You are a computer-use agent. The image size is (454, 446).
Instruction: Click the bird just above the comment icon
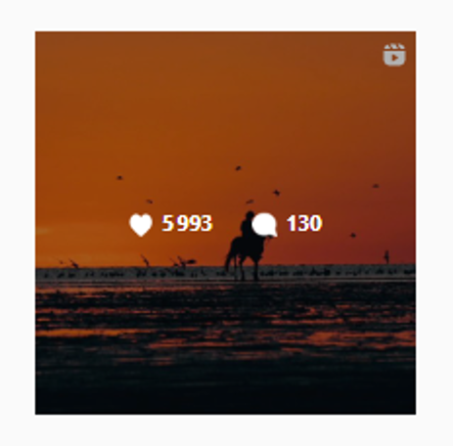tap(250, 201)
